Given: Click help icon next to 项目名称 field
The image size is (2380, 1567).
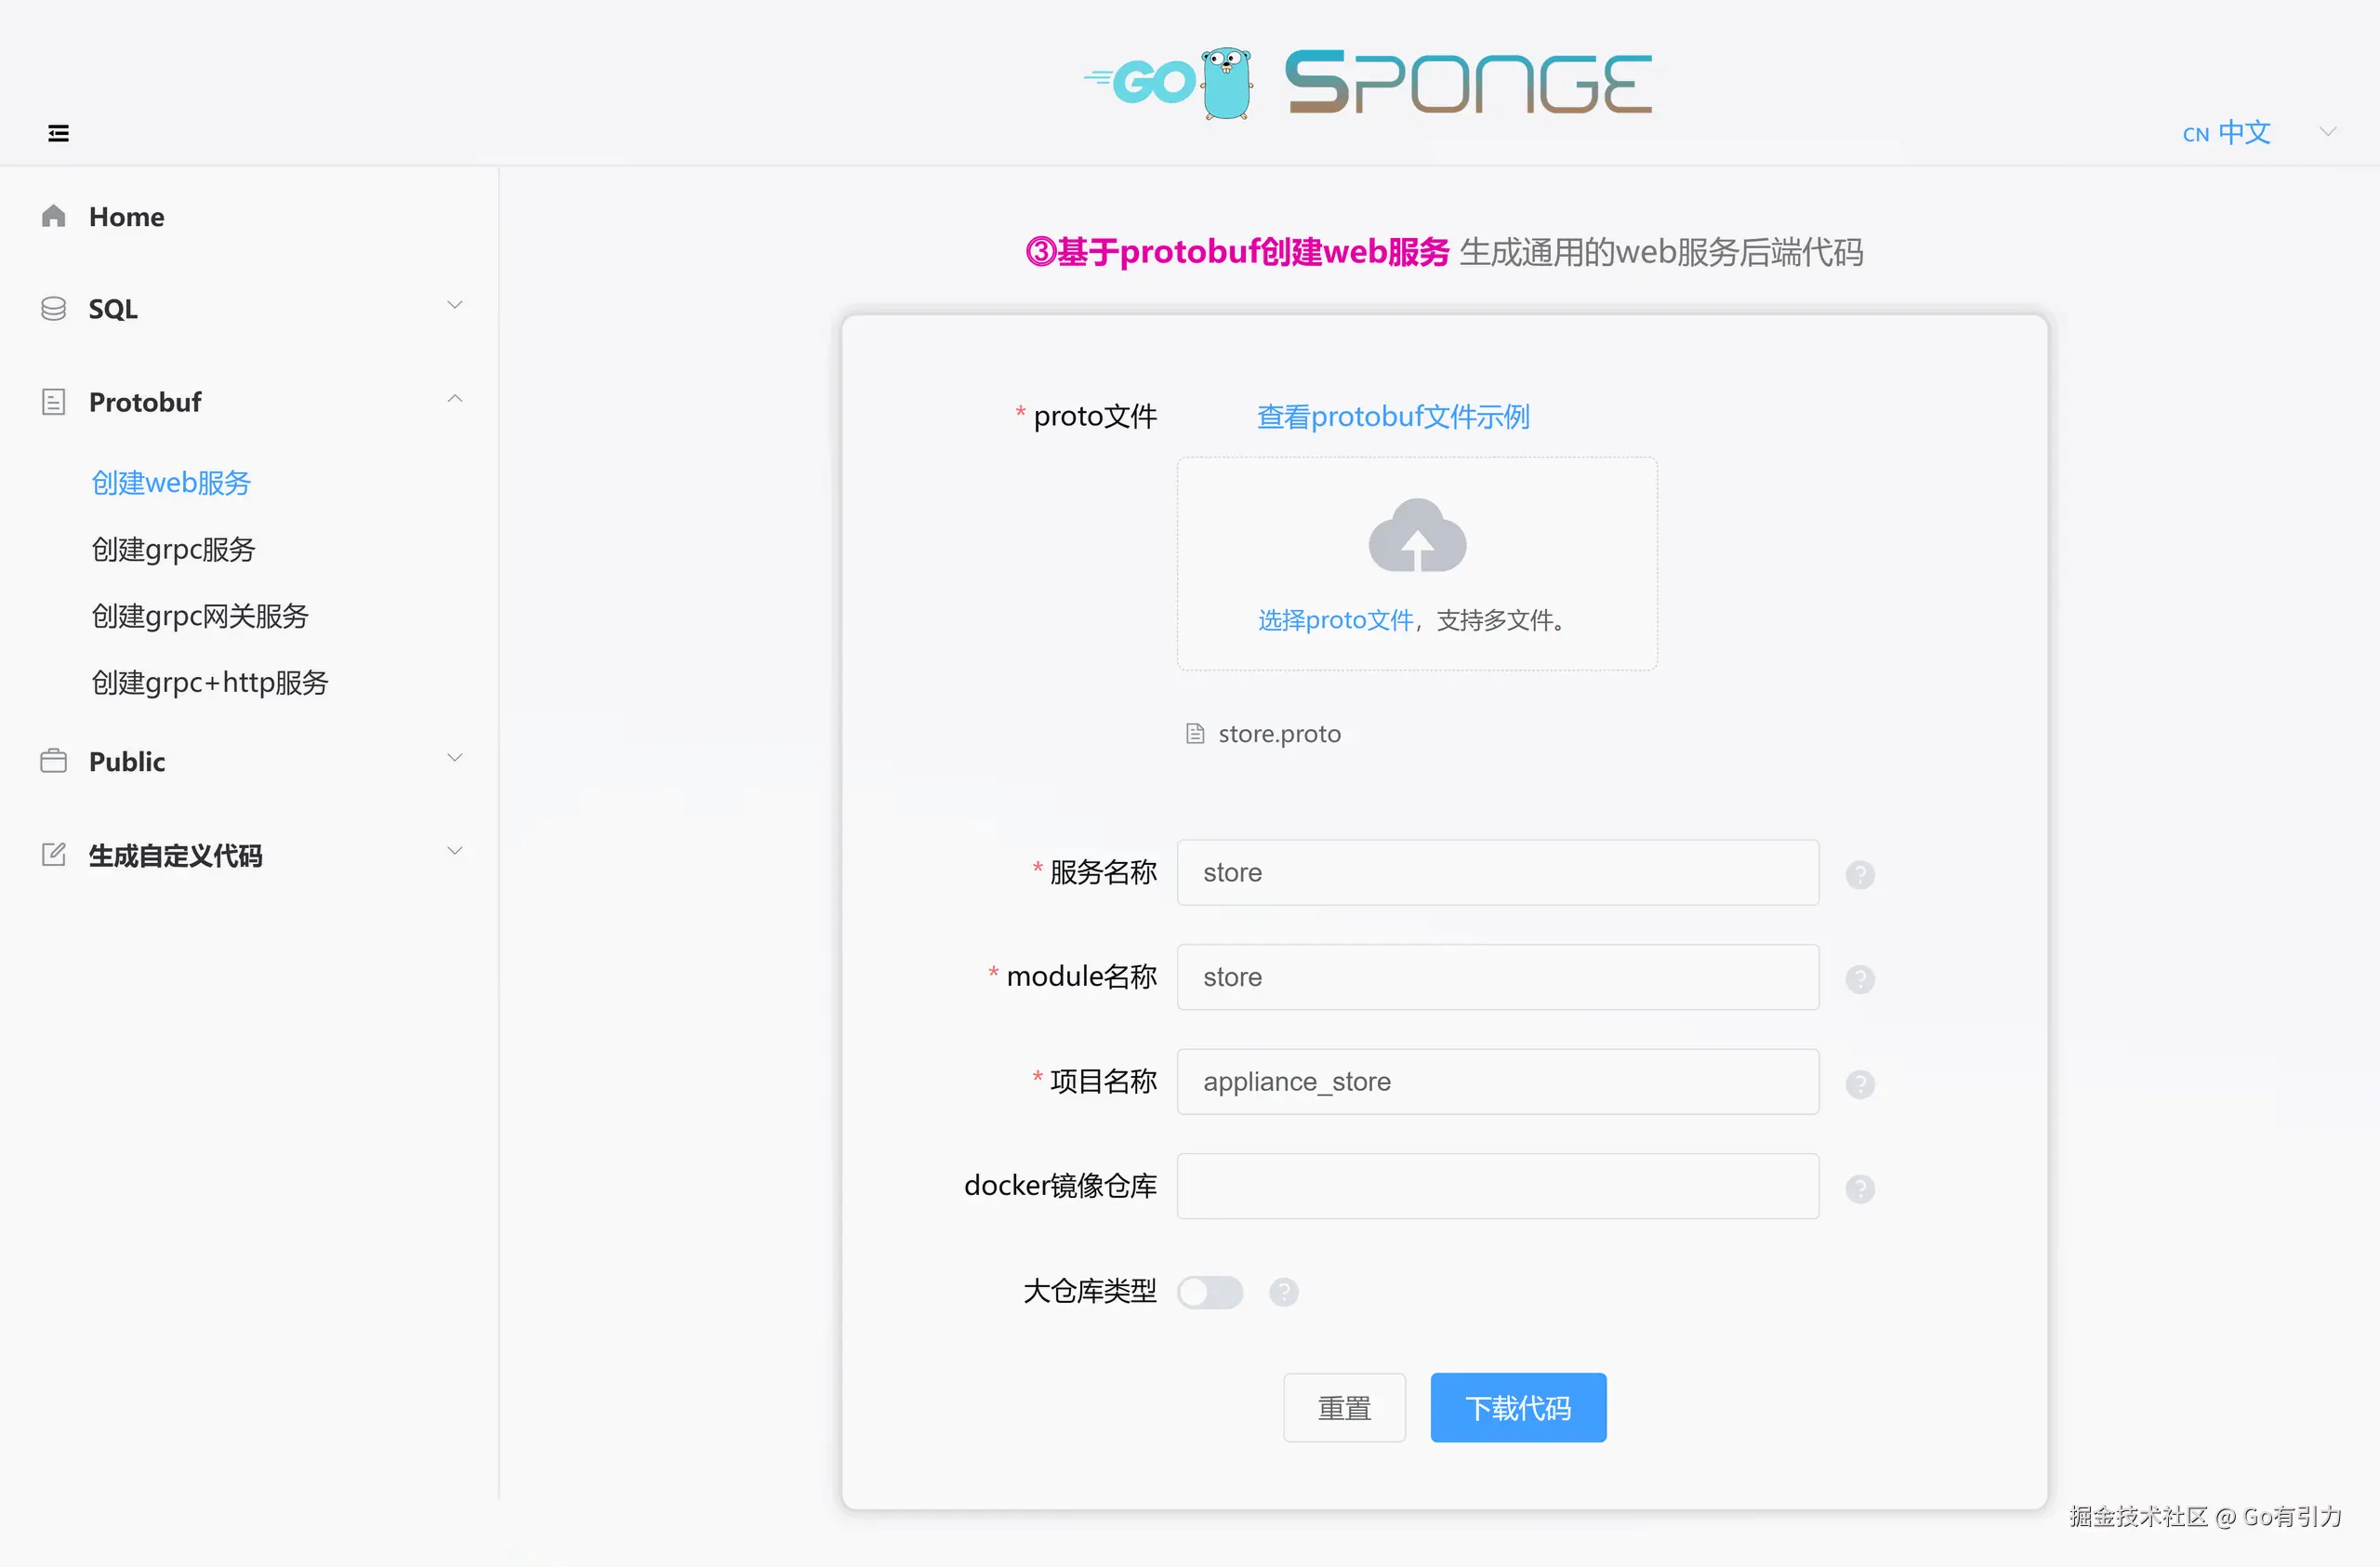Looking at the screenshot, I should [x=1859, y=1084].
